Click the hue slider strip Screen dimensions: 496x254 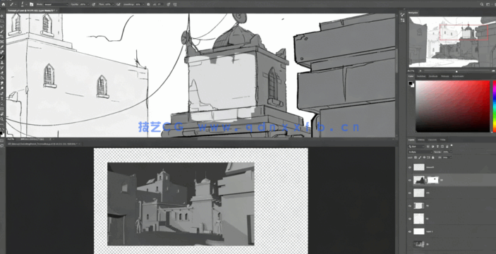point(495,107)
